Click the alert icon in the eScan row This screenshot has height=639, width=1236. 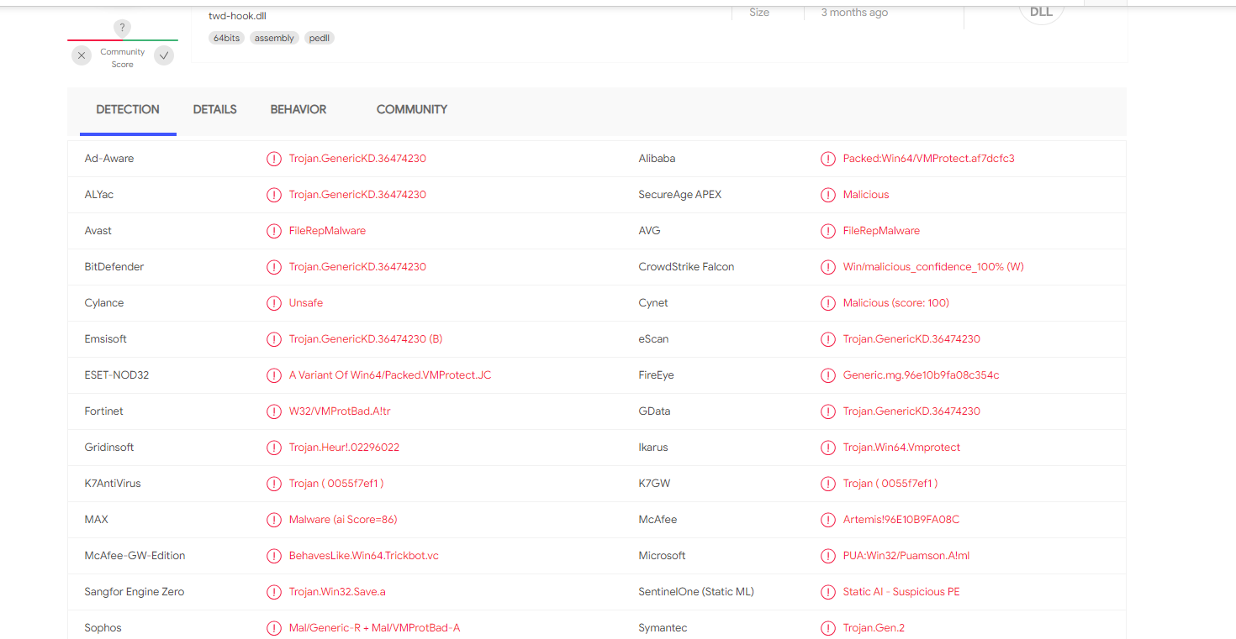click(x=828, y=339)
